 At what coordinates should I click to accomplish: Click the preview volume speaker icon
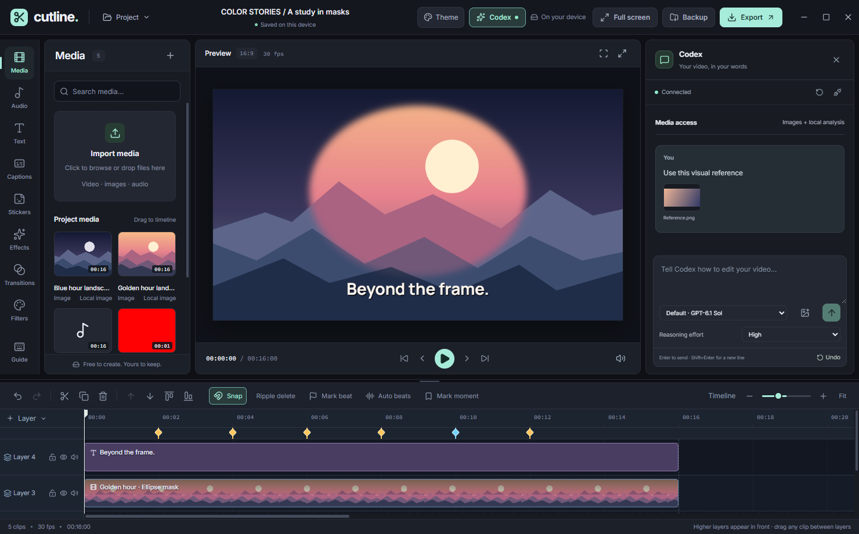pyautogui.click(x=620, y=359)
